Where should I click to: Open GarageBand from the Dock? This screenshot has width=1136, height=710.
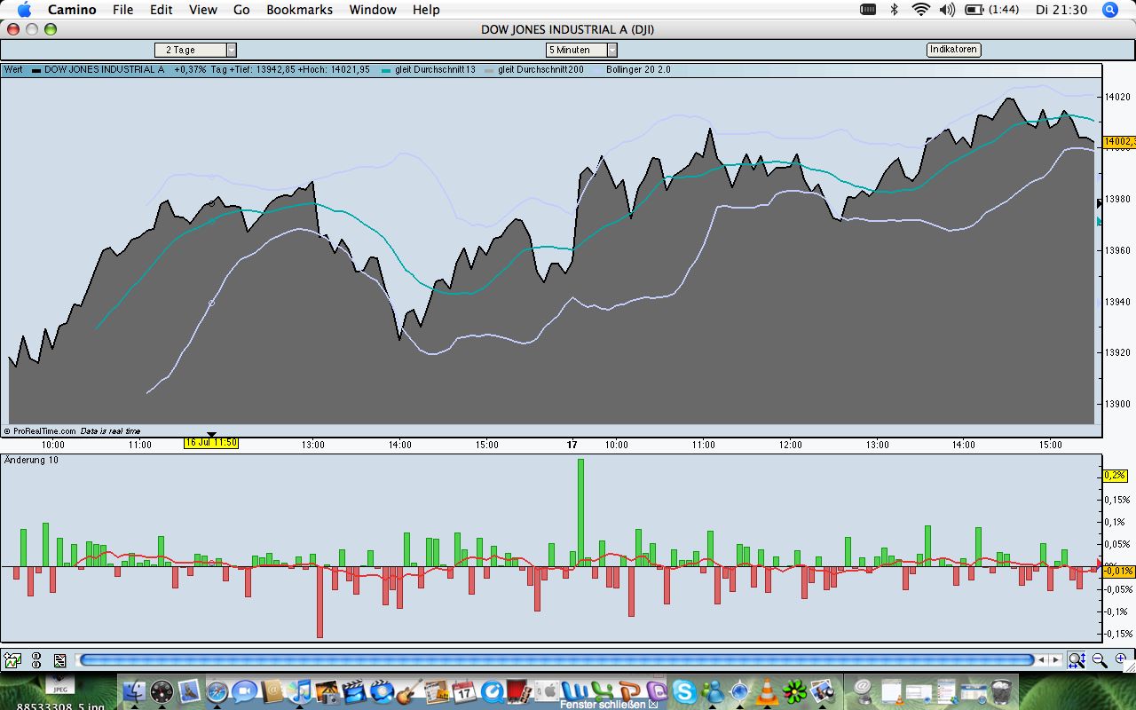[408, 691]
